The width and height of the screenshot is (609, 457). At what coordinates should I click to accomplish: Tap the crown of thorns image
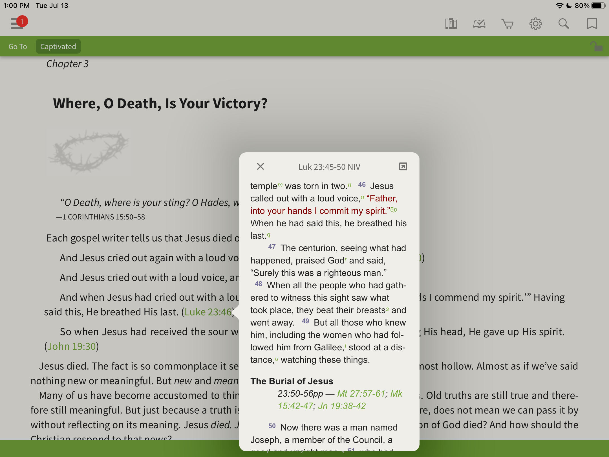coord(88,151)
